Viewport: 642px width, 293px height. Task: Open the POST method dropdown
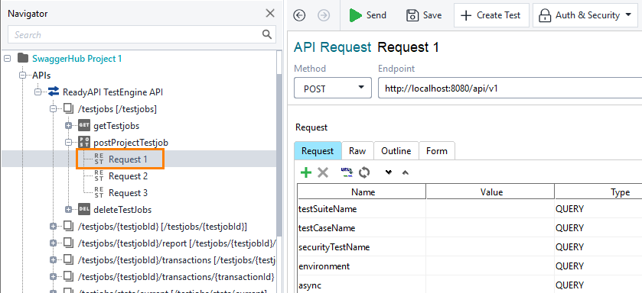(x=332, y=88)
